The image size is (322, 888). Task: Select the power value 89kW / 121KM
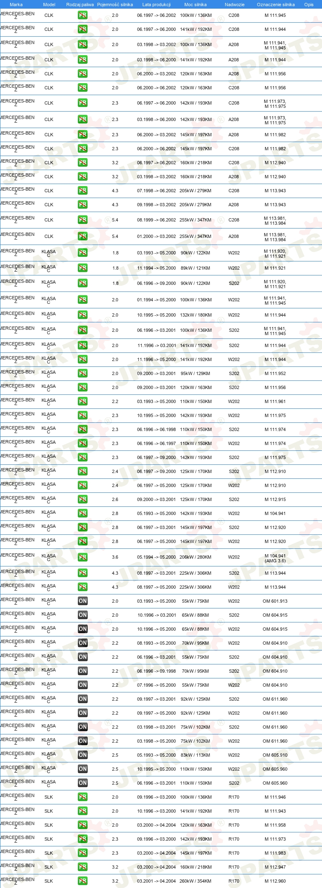pos(196,268)
